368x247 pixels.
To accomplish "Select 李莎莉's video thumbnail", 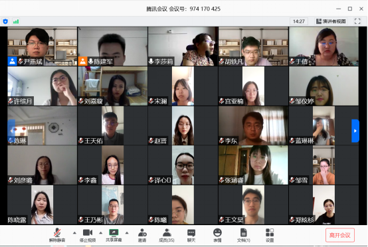I will click(183, 46).
